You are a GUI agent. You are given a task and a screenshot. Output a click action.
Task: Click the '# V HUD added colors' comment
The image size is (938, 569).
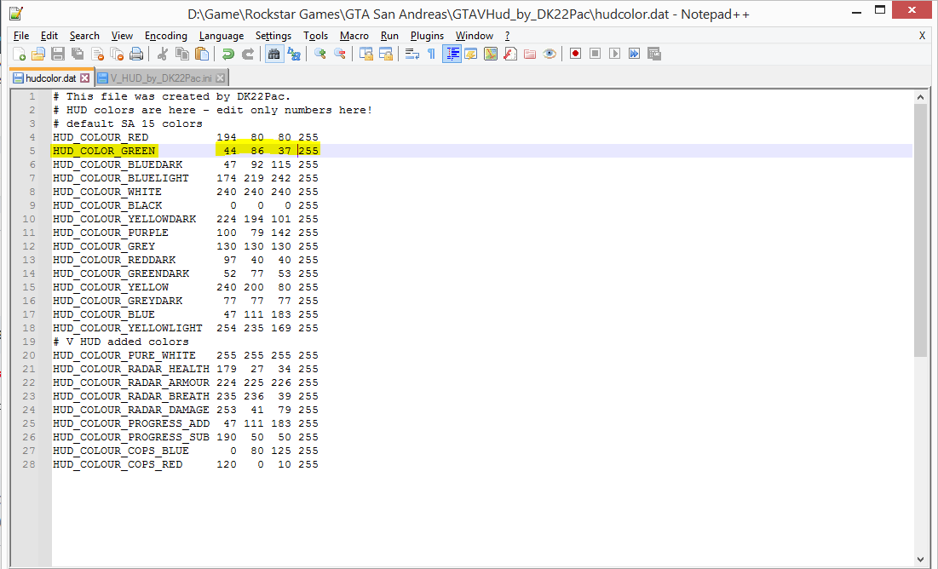pyautogui.click(x=121, y=342)
